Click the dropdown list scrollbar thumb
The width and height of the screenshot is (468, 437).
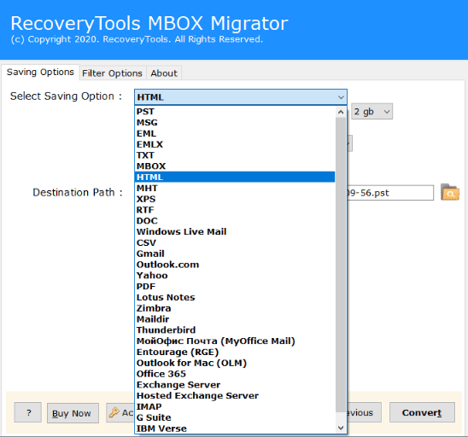341,265
